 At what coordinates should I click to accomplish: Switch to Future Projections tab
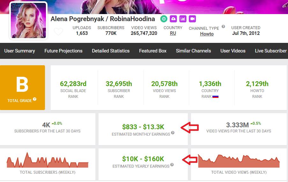(63, 51)
